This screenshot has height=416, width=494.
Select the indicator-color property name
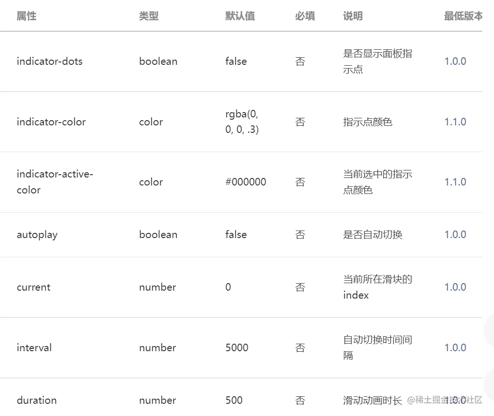pyautogui.click(x=51, y=122)
